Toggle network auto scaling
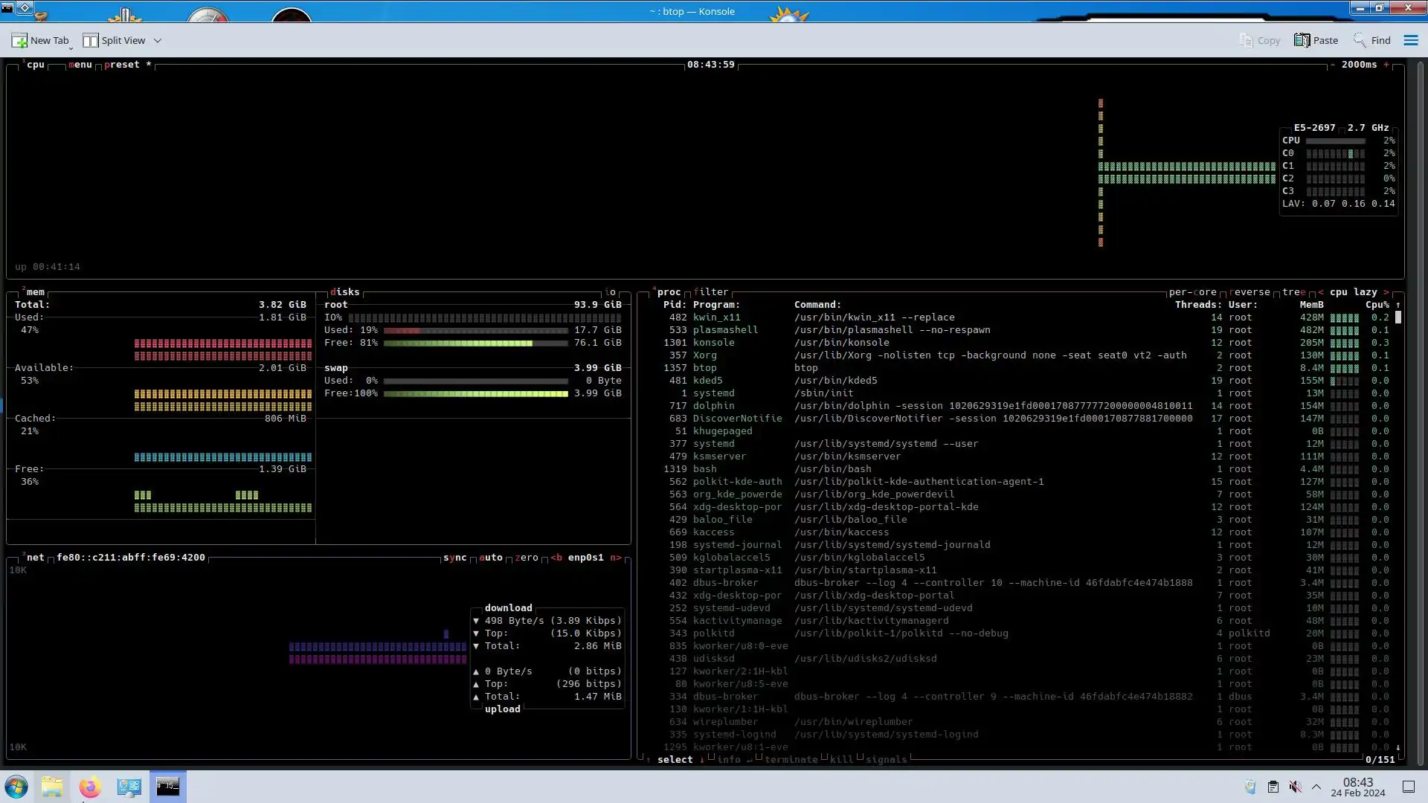 coord(491,558)
